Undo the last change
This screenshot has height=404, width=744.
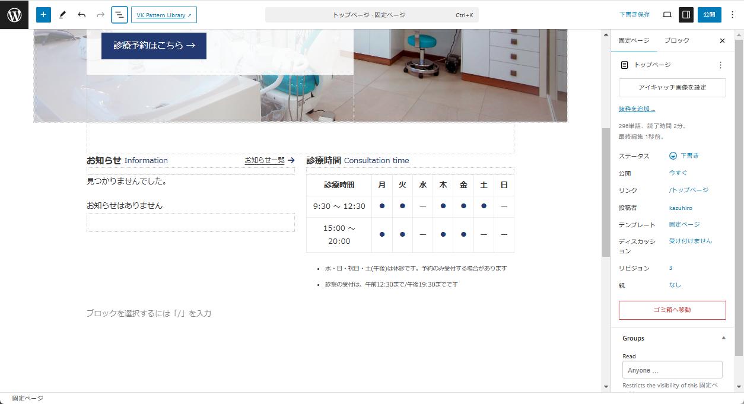point(81,15)
